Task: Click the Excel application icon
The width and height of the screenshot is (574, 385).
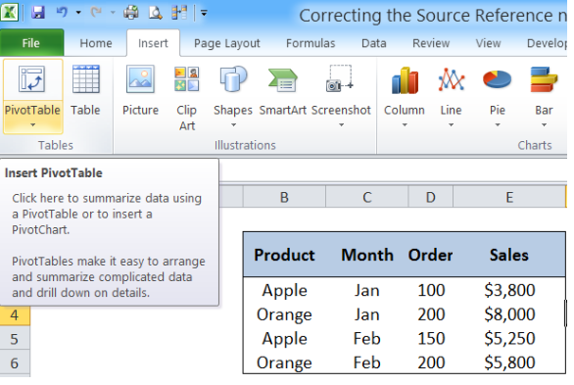Action: click(9, 13)
